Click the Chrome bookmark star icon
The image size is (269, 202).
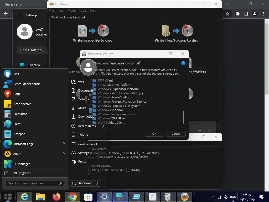coord(227,14)
